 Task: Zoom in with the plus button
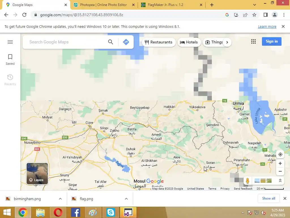coord(280,163)
